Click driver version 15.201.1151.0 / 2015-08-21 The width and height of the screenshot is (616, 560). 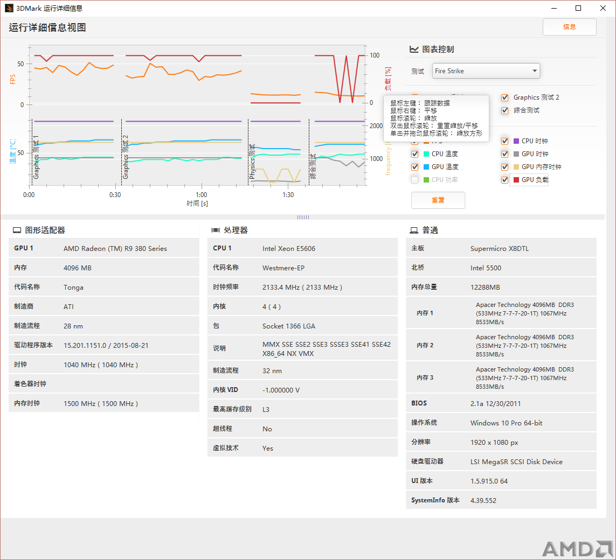tap(106, 346)
